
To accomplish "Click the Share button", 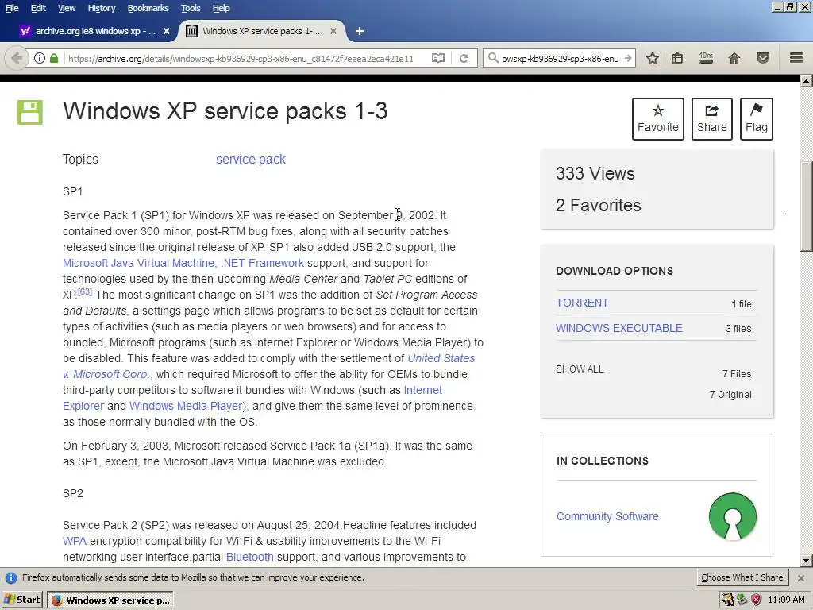I will point(712,119).
